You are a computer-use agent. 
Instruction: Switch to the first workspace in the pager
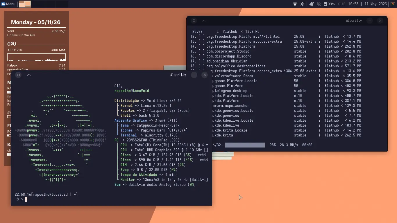(x=25, y=4)
